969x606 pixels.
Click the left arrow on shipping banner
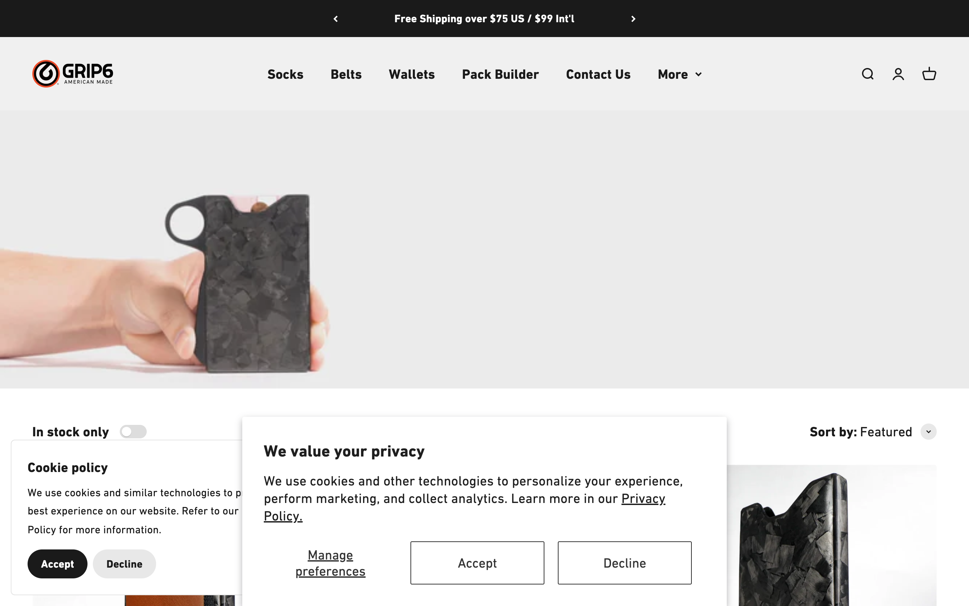(x=335, y=19)
